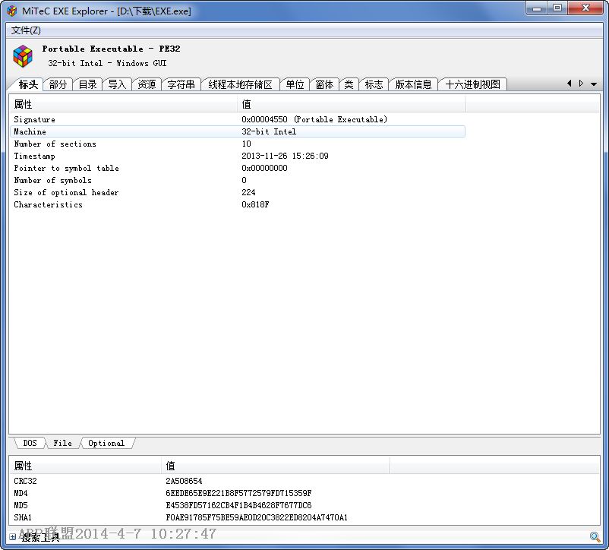
Task: Click the lower hash table 属性 header
Action: point(86,466)
